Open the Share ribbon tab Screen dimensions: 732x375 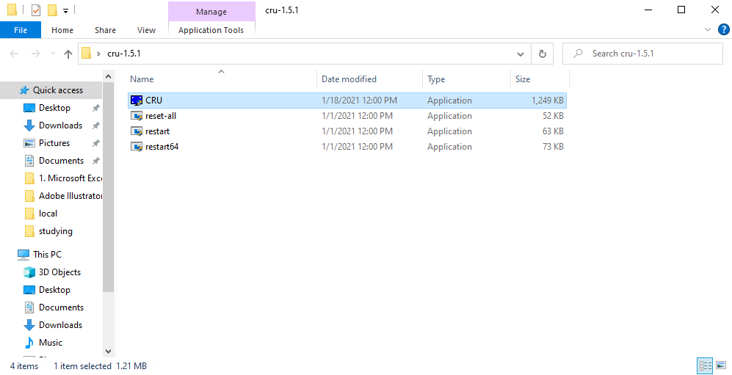pyautogui.click(x=105, y=30)
